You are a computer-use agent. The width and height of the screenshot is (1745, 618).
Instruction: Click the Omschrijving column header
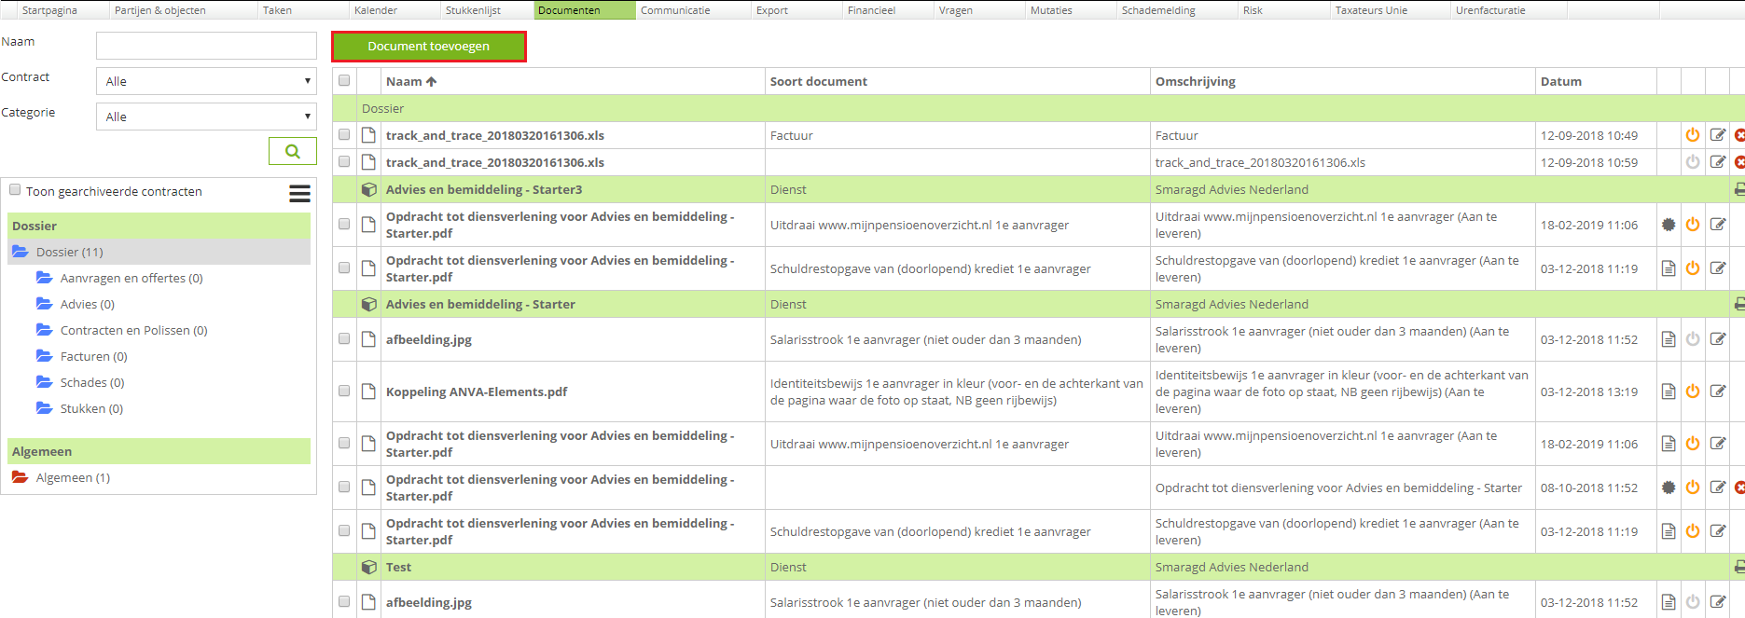coord(1196,81)
